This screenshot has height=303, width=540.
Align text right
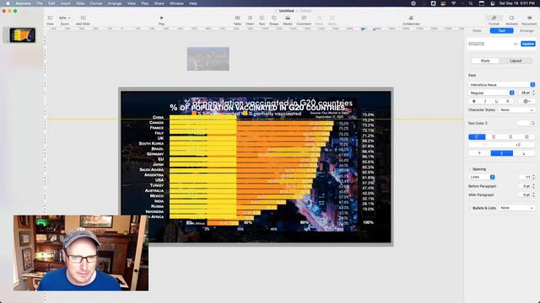(510, 136)
